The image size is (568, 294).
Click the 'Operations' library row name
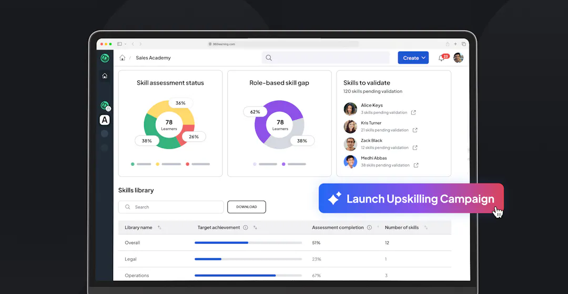137,276
